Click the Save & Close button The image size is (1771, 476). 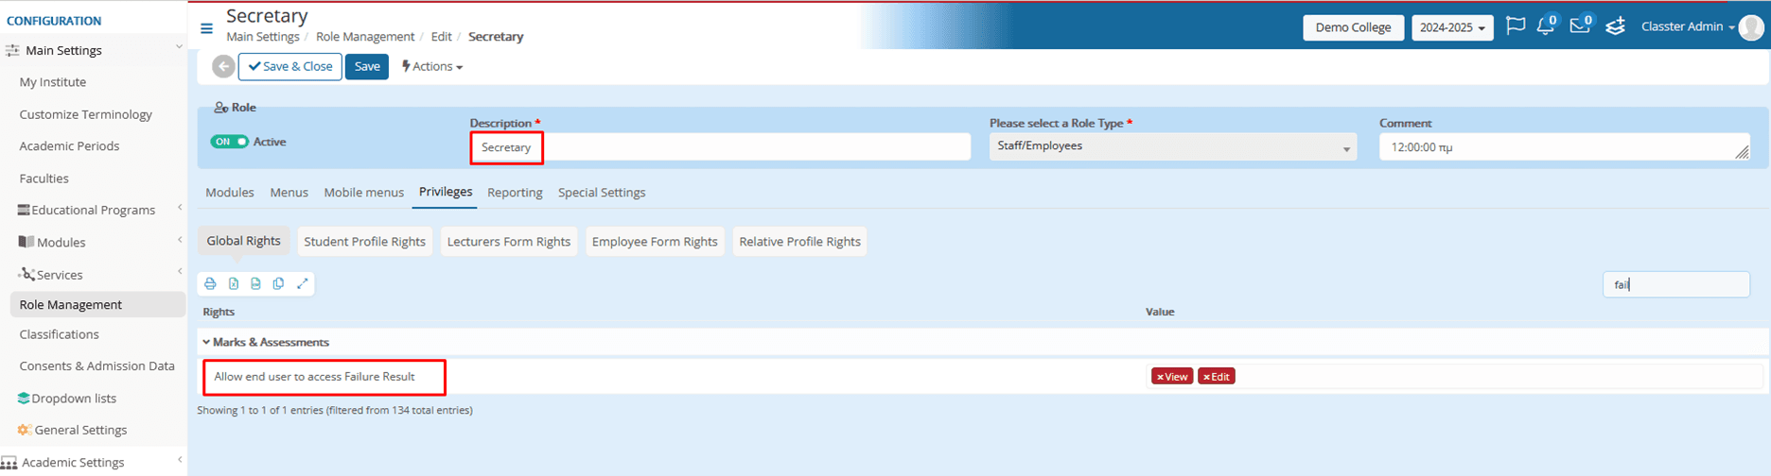(290, 66)
